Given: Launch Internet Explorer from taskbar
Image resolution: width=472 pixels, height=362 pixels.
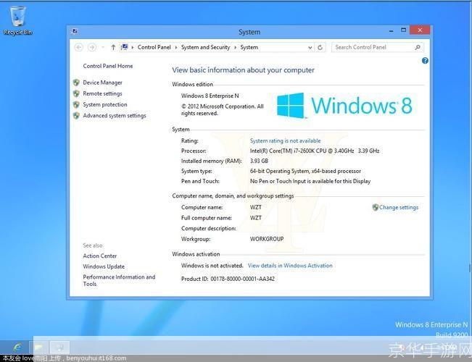Looking at the screenshot, I should [x=17, y=348].
